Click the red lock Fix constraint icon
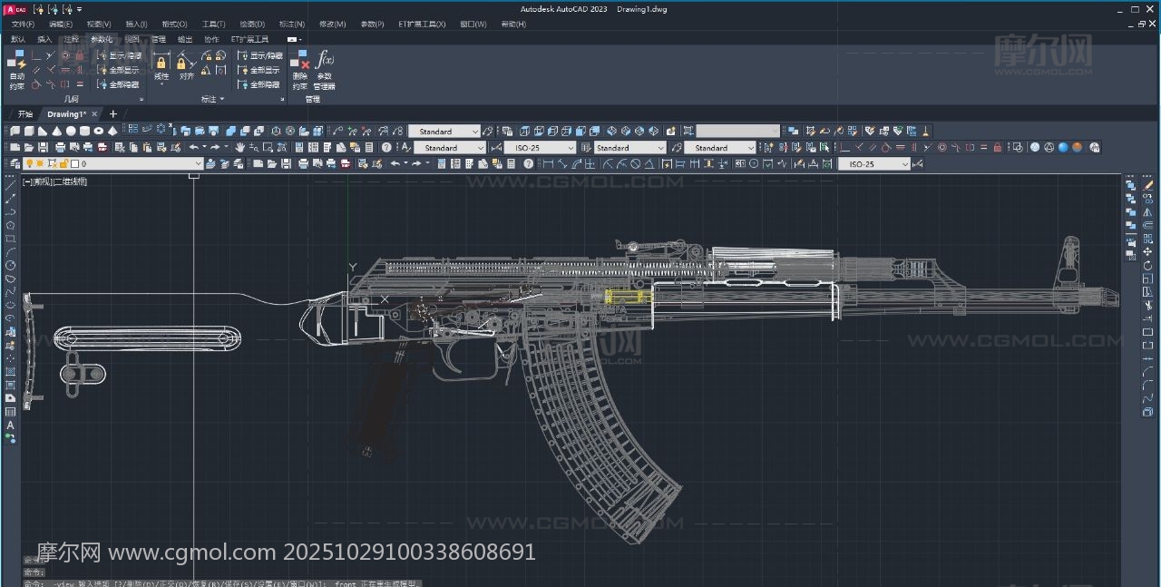 tap(78, 55)
